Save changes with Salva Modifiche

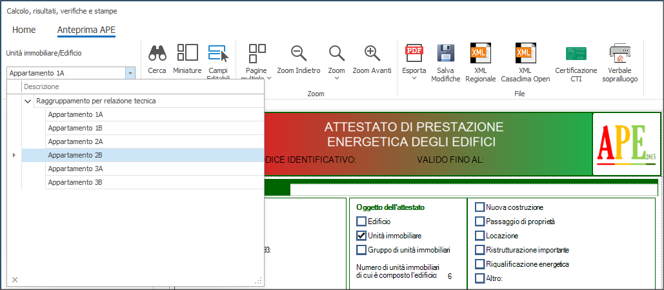click(445, 54)
